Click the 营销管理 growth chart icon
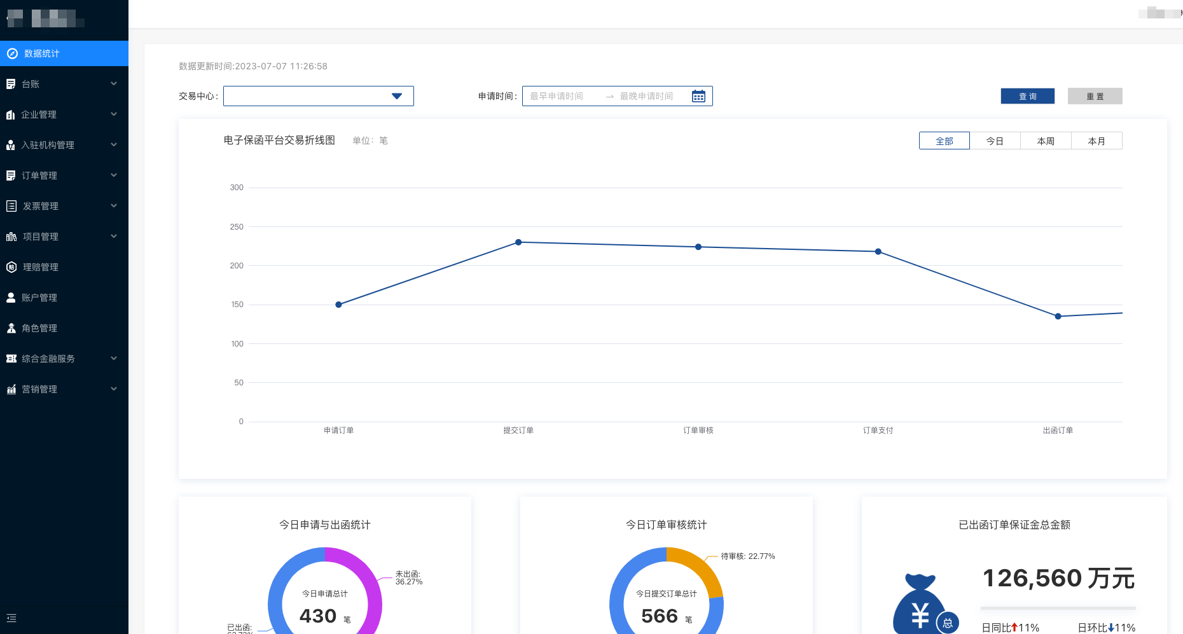Image resolution: width=1183 pixels, height=634 pixels. pos(11,389)
